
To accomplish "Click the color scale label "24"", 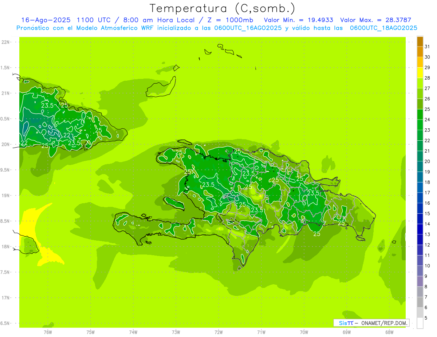I will pos(428,119).
